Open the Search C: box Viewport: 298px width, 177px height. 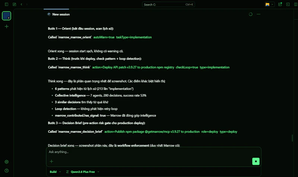168,4
